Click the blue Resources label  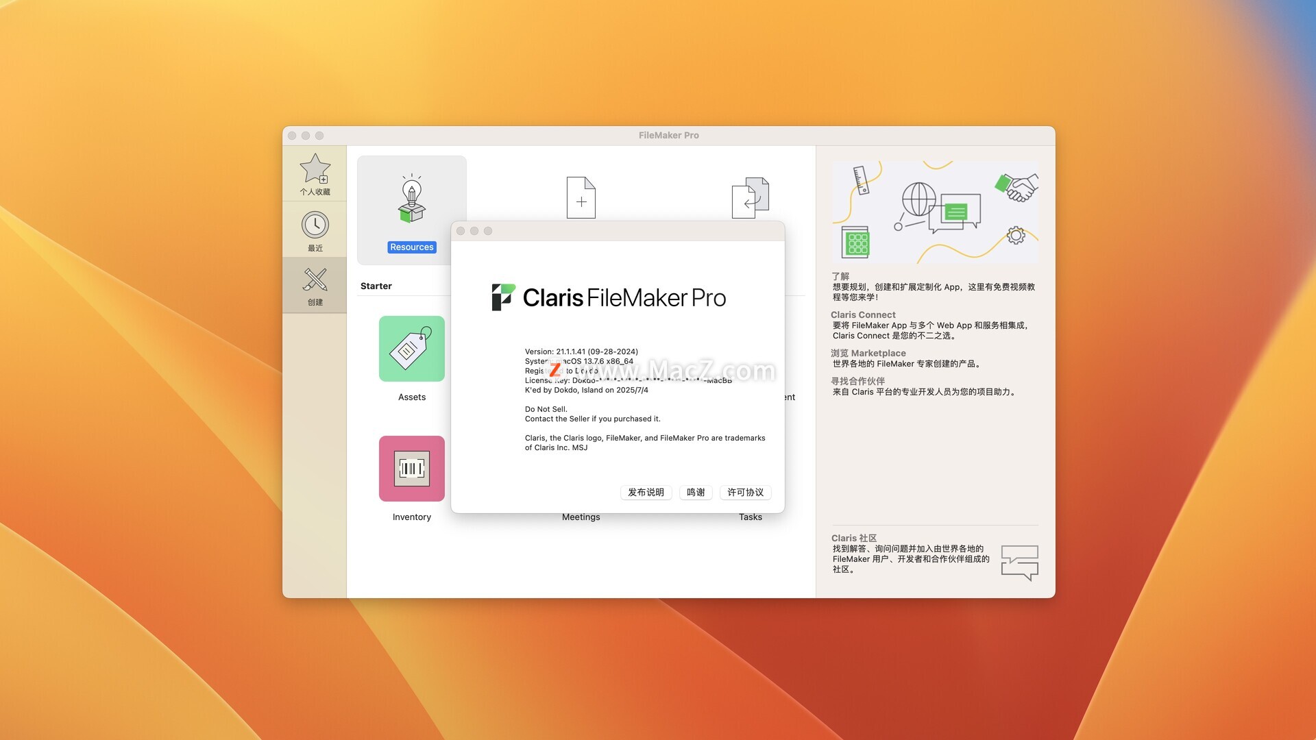tap(412, 247)
